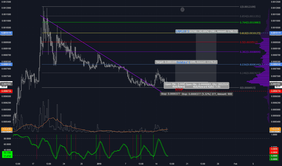
Task: Select the blue TARGET 1 text annotation
Action: pyautogui.click(x=183, y=62)
